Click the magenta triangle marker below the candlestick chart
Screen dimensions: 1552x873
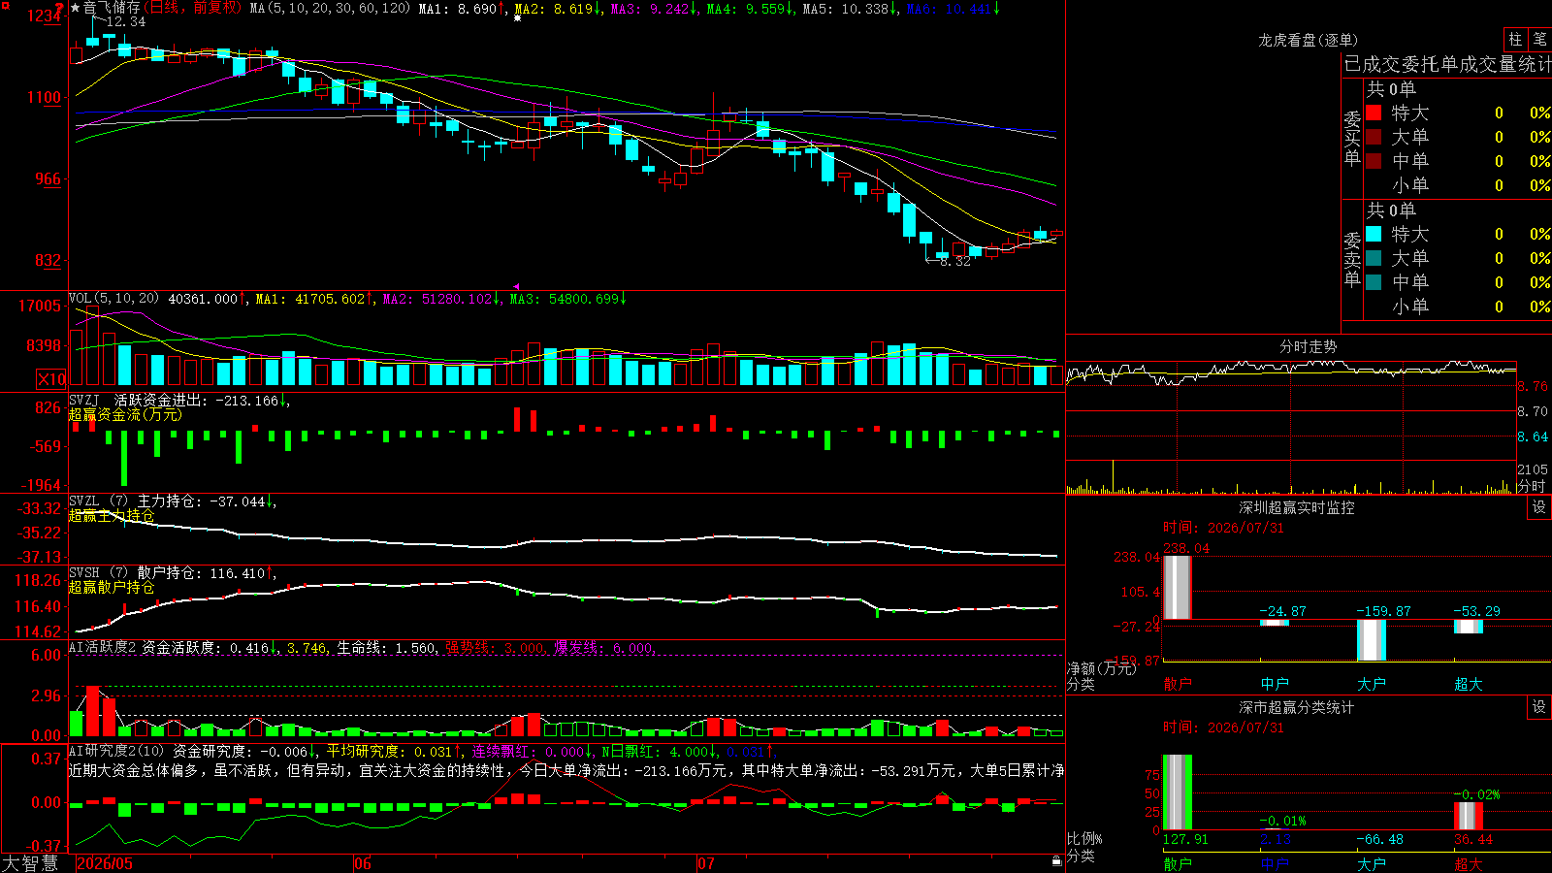pyautogui.click(x=516, y=286)
